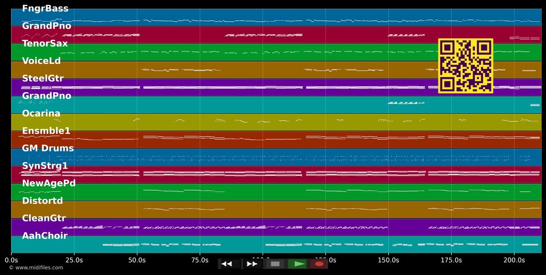Select the NewAgePd track label
This screenshot has width=546, height=275.
click(x=49, y=183)
